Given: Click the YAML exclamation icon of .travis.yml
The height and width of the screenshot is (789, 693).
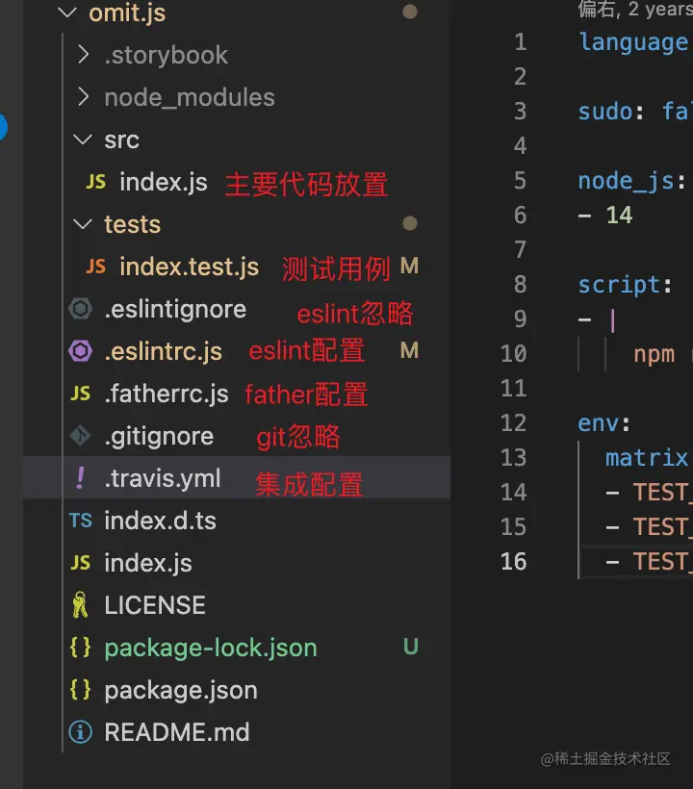Looking at the screenshot, I should click(80, 477).
